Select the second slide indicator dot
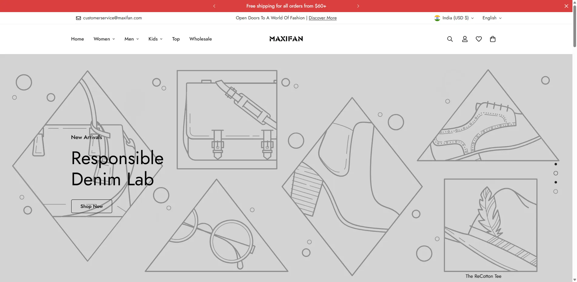The image size is (577, 282). (x=555, y=173)
